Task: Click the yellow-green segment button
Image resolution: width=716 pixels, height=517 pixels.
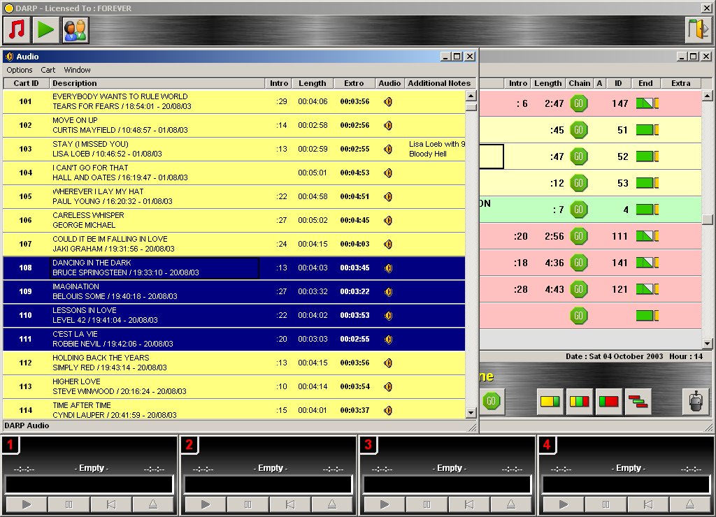Action: pos(550,402)
